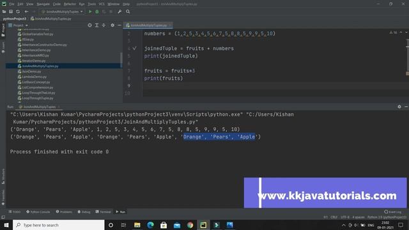This screenshot has height=230, width=409.
Task: Open the Run panel gear settings
Action: point(399,107)
